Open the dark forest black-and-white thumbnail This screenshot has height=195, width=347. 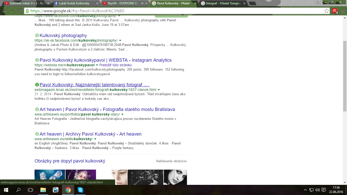(x=145, y=177)
